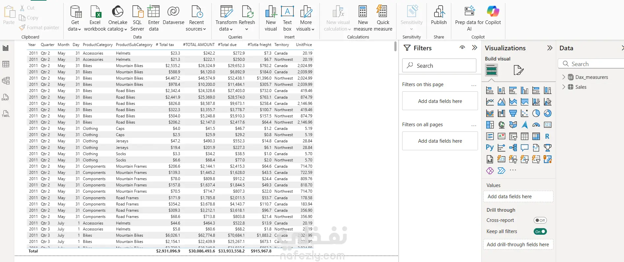Select the Stacked bar chart visual
The width and height of the screenshot is (624, 262).
[x=490, y=90]
